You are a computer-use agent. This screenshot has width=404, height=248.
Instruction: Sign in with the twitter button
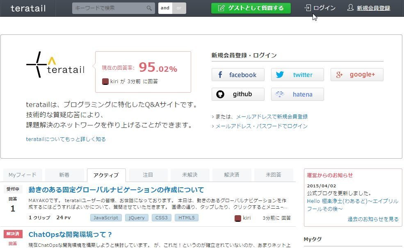pyautogui.click(x=298, y=75)
